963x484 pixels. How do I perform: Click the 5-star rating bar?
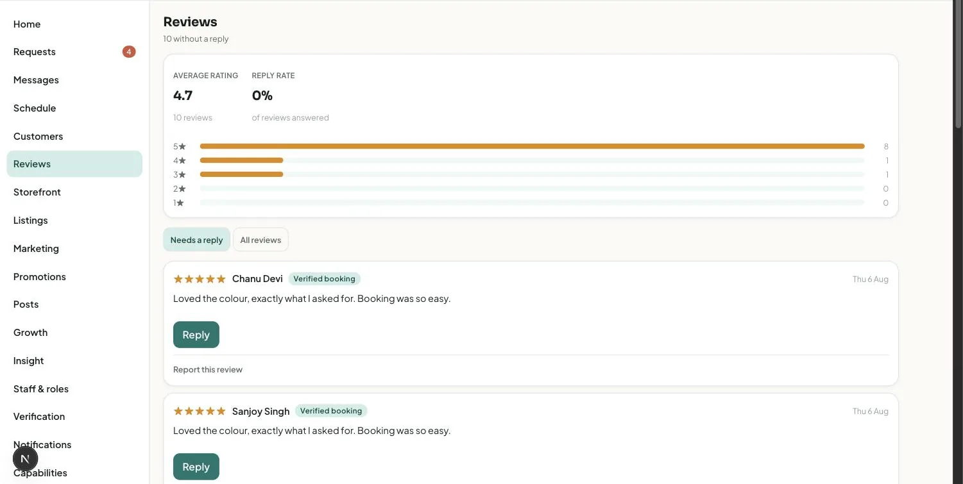click(x=532, y=146)
